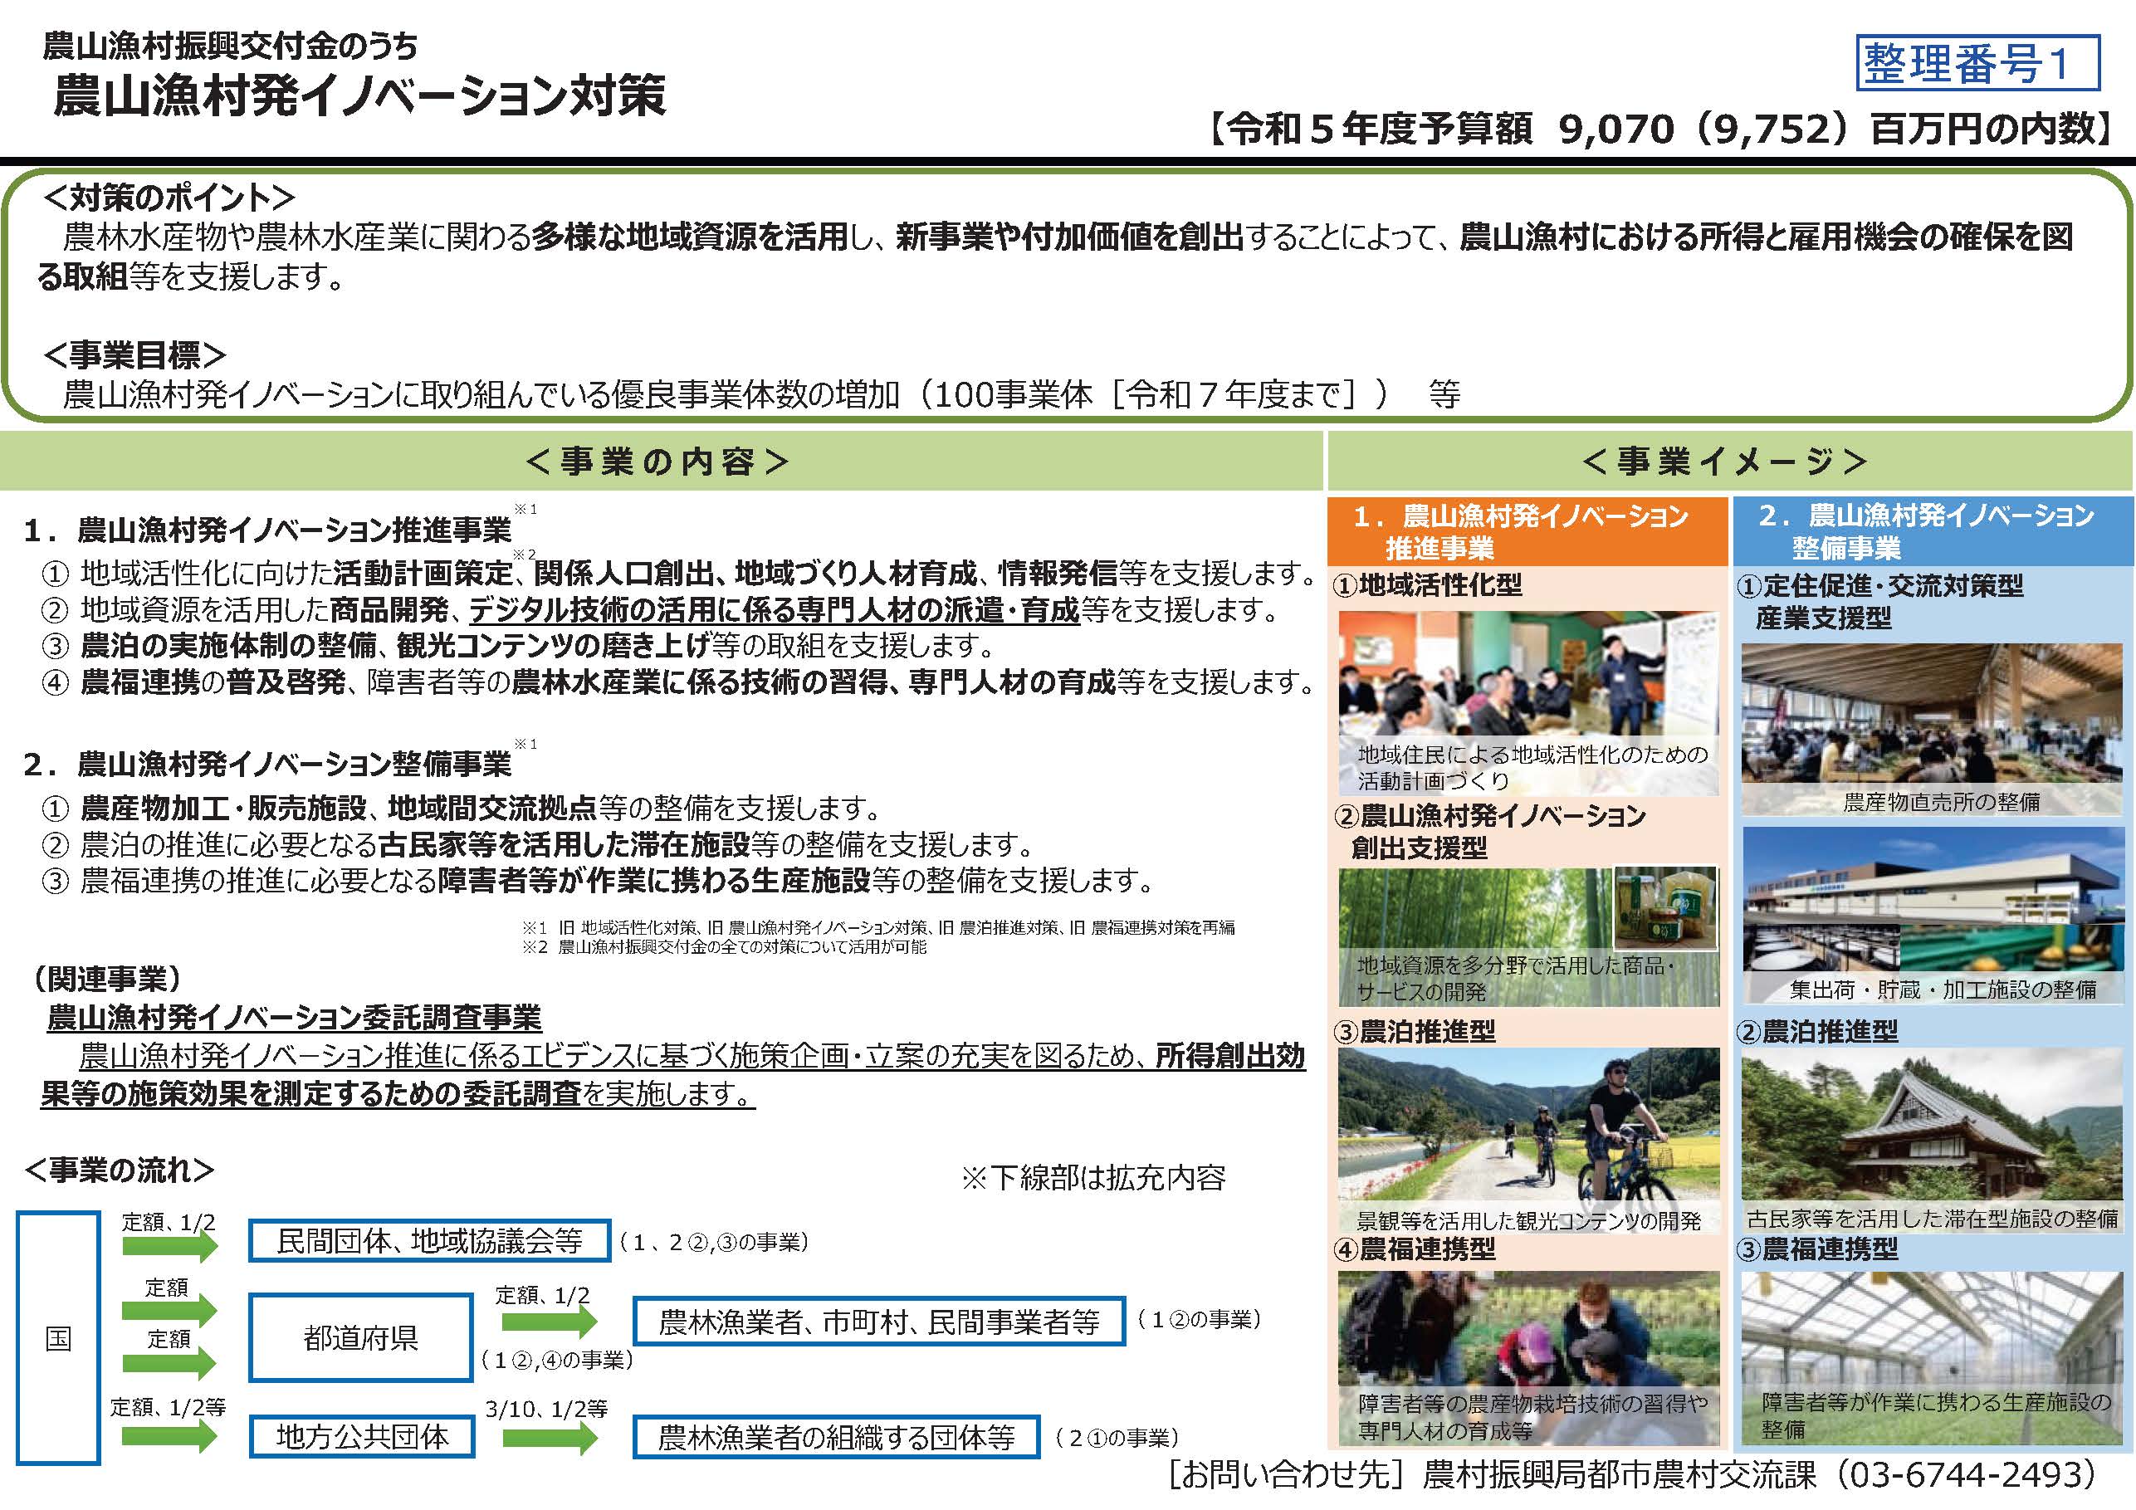Click the green arrow labeled 定額、1/2等
Image resolution: width=2136 pixels, height=1510 pixels.
(169, 1438)
